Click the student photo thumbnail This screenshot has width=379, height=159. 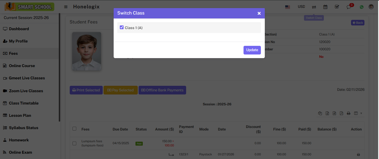[86, 51]
